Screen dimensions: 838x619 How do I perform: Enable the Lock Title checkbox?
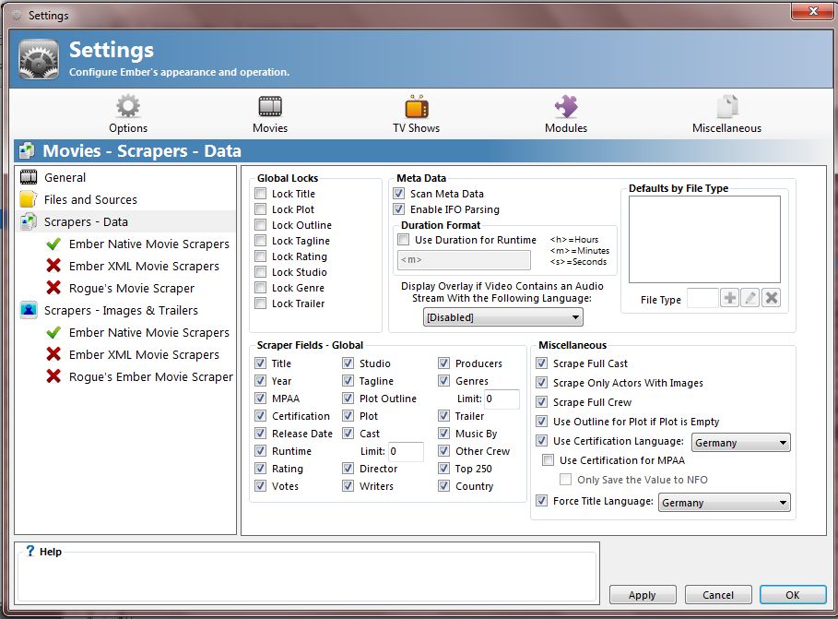261,194
